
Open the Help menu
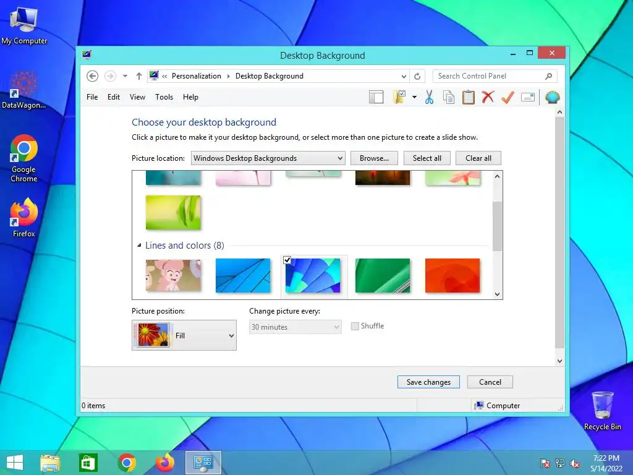coord(190,97)
